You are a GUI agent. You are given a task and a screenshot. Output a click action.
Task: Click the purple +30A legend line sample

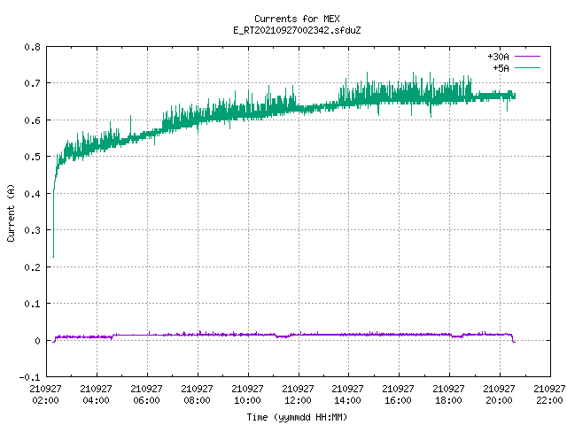[527, 57]
